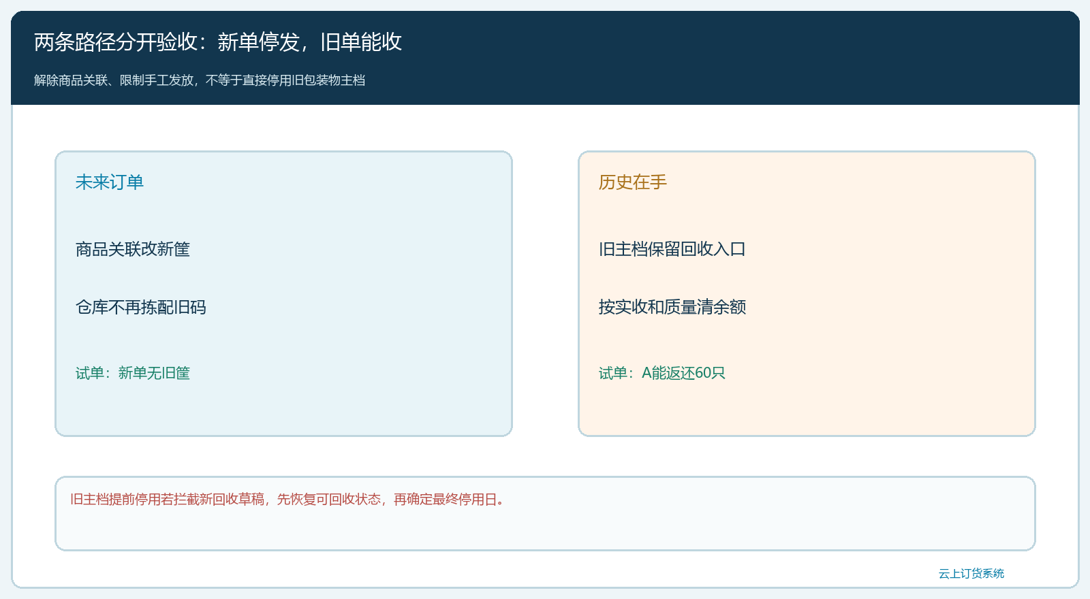Select the 商品关联改新筐 line
Screen dimensions: 1090x599
[x=133, y=249]
